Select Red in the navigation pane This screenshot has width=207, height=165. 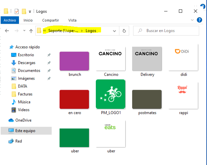click(x=15, y=141)
